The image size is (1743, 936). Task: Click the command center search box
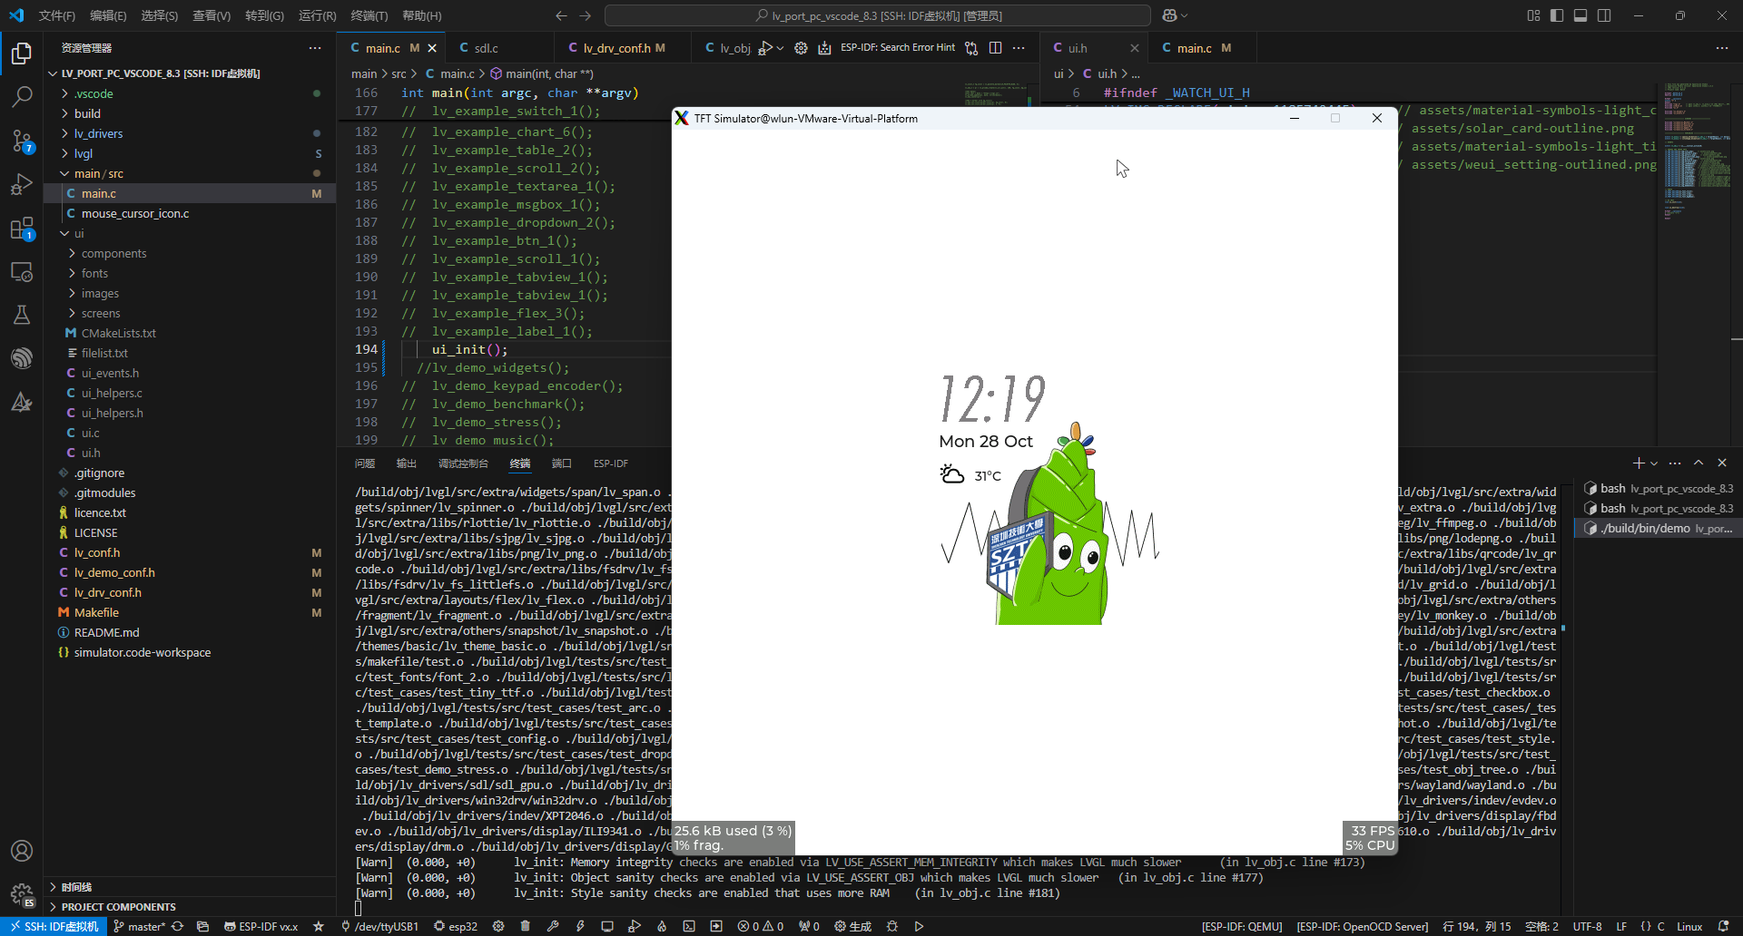877,15
